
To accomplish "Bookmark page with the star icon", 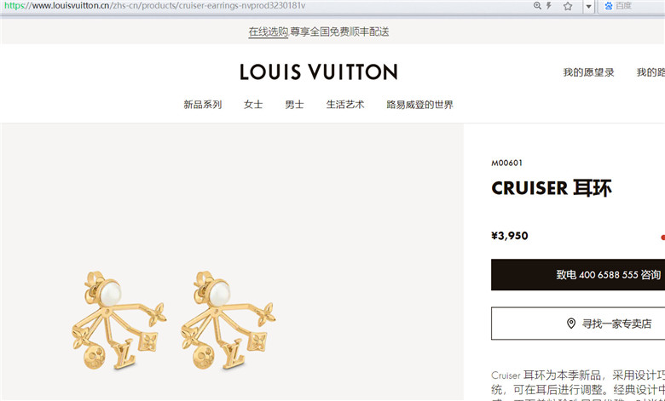I will point(568,6).
